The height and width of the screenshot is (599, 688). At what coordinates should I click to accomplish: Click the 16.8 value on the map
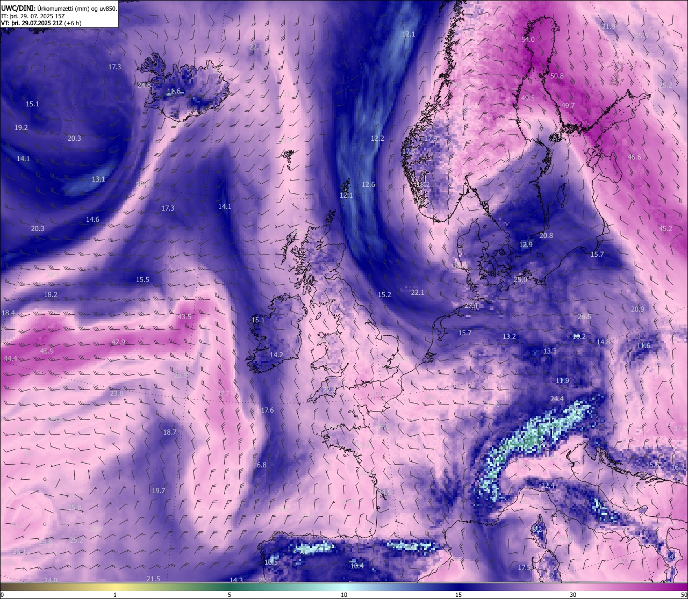coord(260,465)
